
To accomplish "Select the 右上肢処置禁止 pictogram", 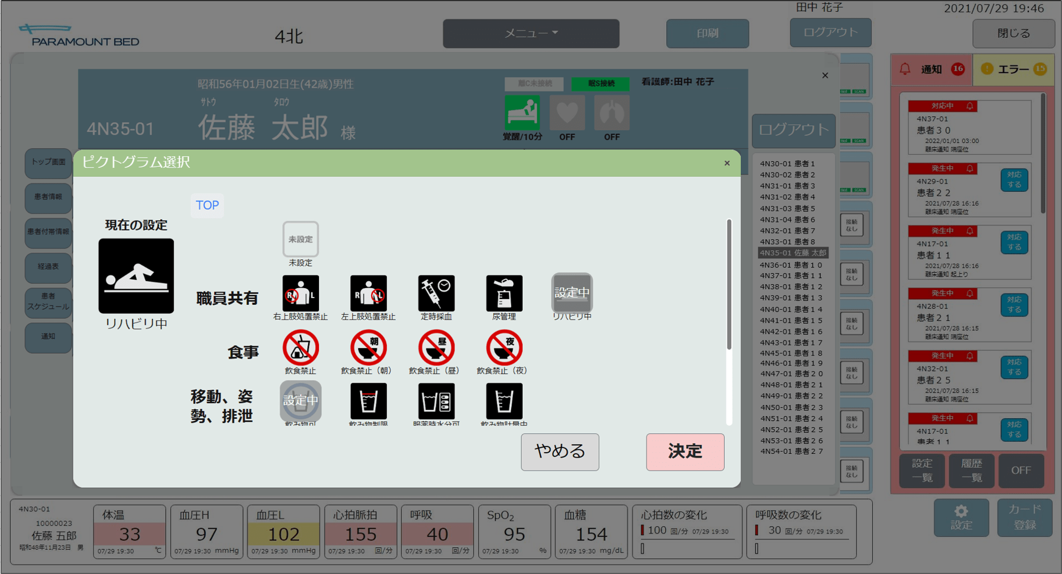I will click(300, 293).
